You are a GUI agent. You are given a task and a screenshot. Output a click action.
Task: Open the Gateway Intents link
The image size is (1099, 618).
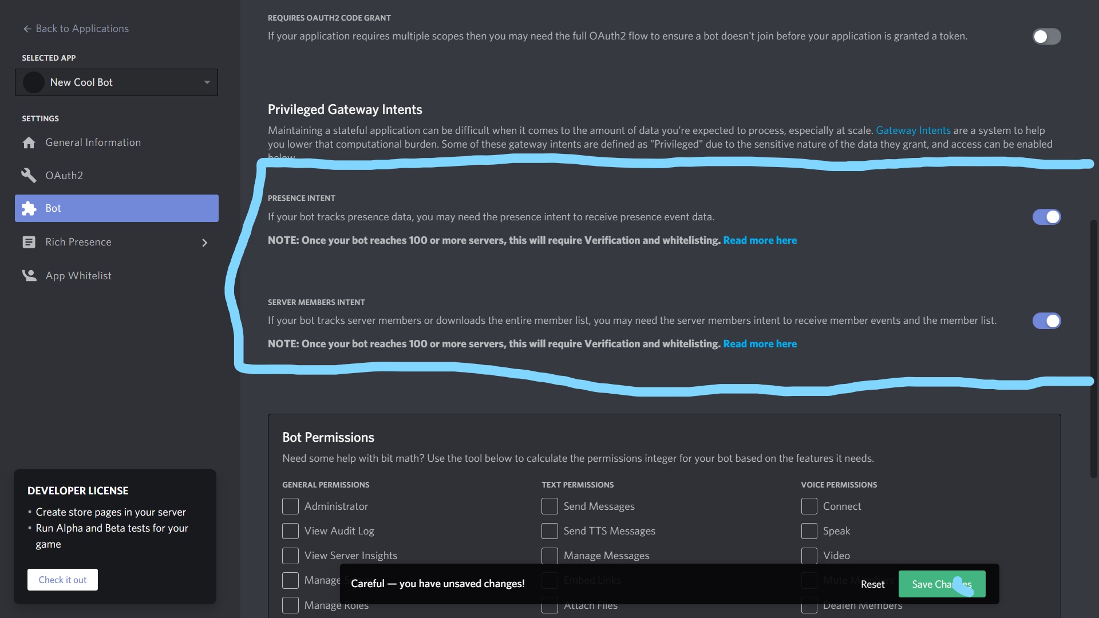tap(912, 130)
